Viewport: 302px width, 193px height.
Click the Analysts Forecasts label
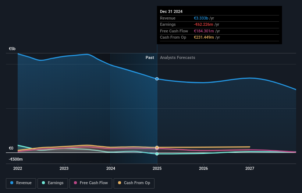click(178, 58)
